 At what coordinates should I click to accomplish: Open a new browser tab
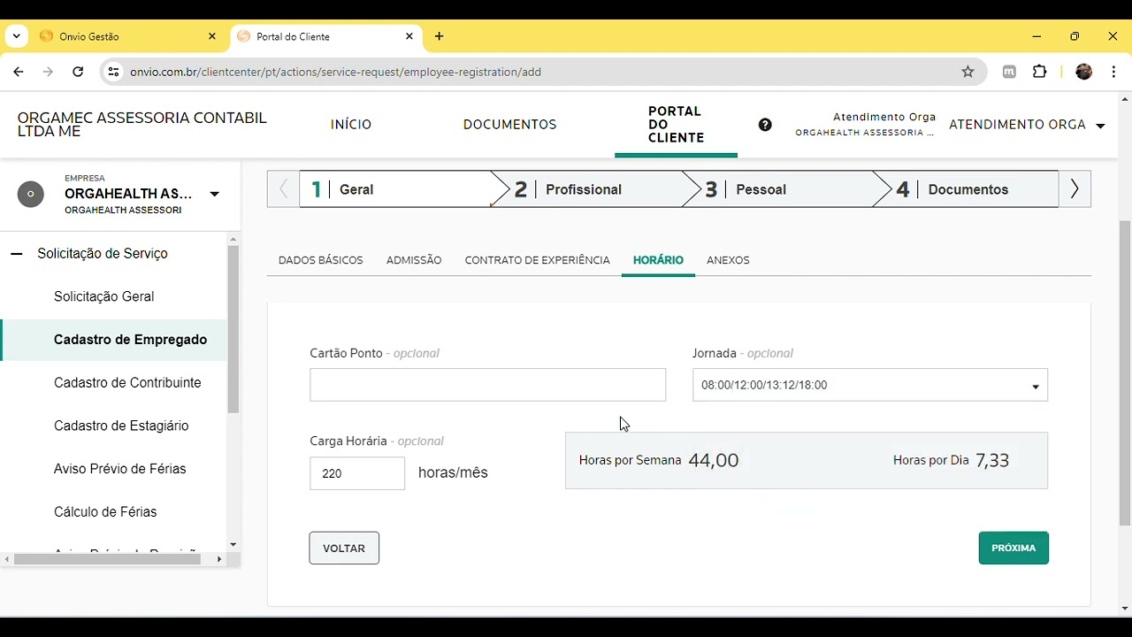[x=440, y=36]
